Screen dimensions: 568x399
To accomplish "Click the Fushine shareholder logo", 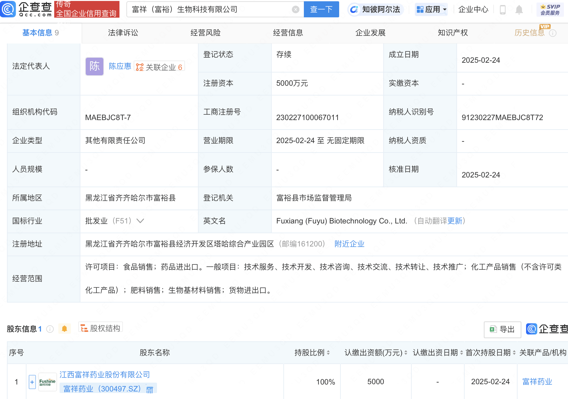I will (x=47, y=382).
